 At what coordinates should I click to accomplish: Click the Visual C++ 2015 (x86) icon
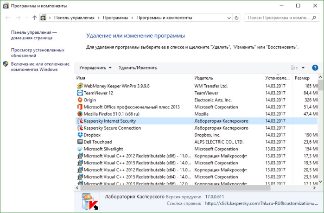click(x=80, y=163)
